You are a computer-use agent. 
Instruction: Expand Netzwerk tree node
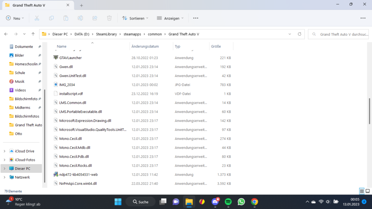[x=4, y=177]
